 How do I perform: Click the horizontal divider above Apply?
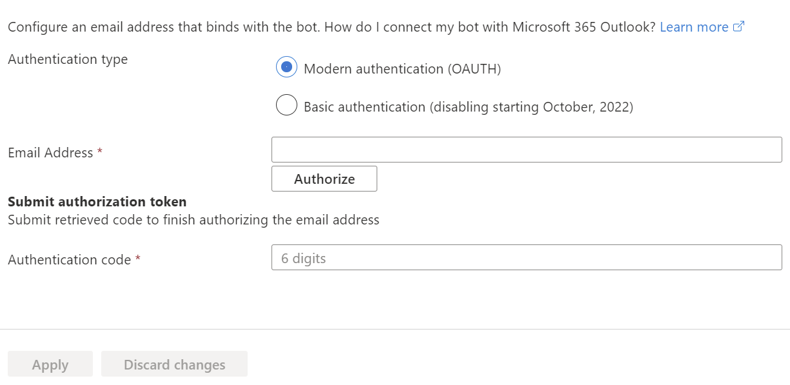pyautogui.click(x=395, y=329)
